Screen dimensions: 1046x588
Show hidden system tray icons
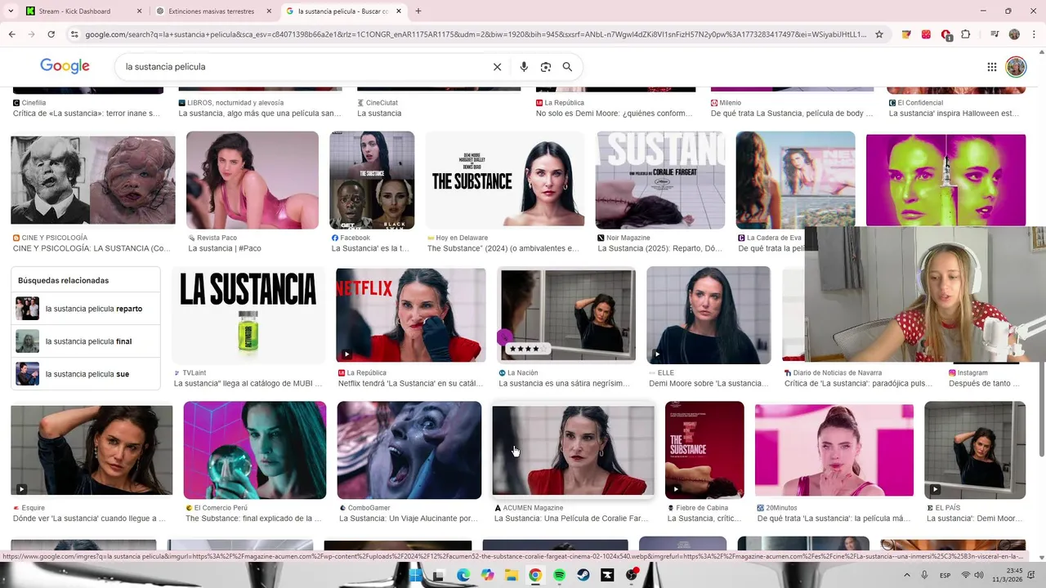coord(905,575)
